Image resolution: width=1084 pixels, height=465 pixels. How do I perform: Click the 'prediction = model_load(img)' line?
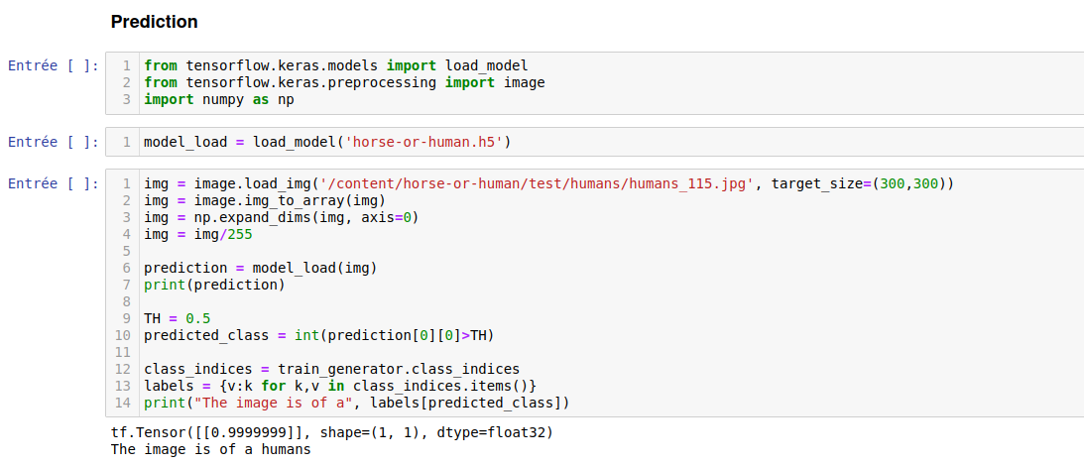pos(261,268)
